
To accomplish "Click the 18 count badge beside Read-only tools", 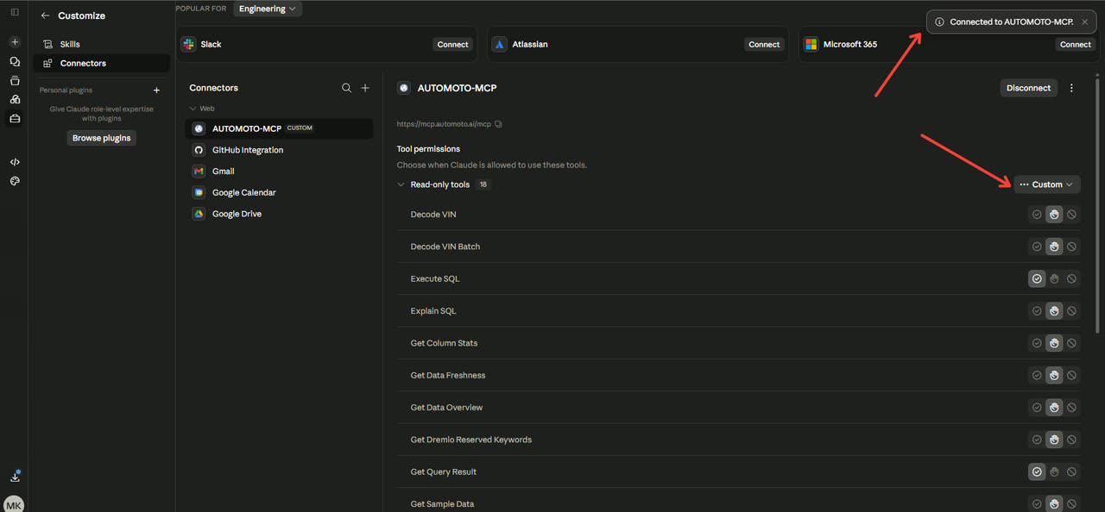I will 483,184.
